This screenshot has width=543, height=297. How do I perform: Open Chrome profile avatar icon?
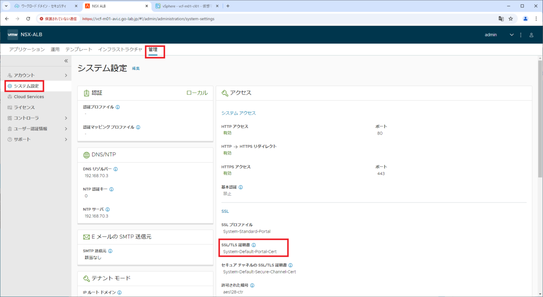click(x=525, y=19)
